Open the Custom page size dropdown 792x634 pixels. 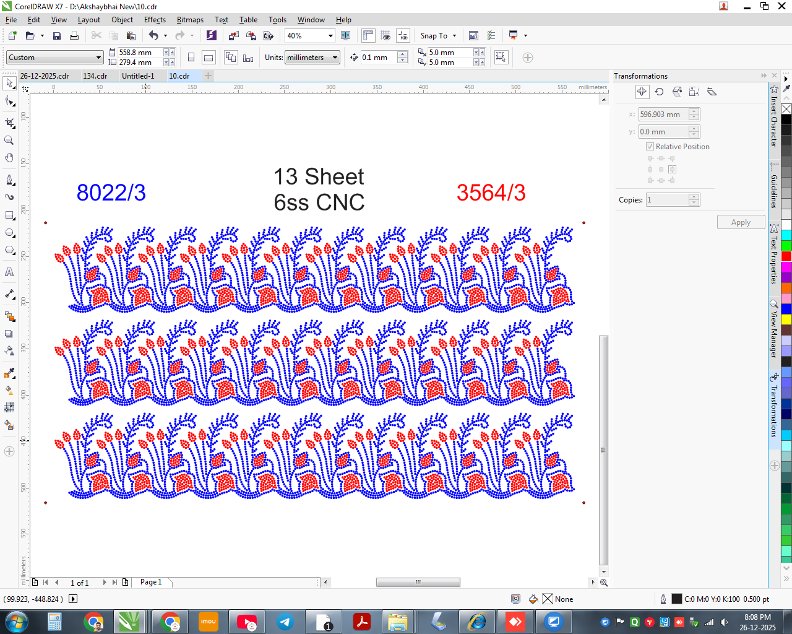[98, 58]
